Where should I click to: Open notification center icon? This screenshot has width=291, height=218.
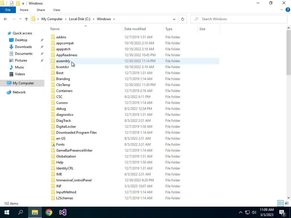282,212
